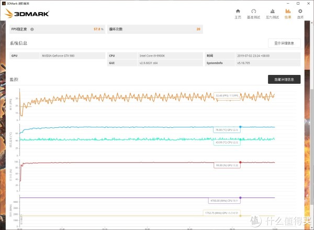This screenshot has width=314, height=230.
Task: Open the Results bar chart icon
Action: [x=288, y=11]
